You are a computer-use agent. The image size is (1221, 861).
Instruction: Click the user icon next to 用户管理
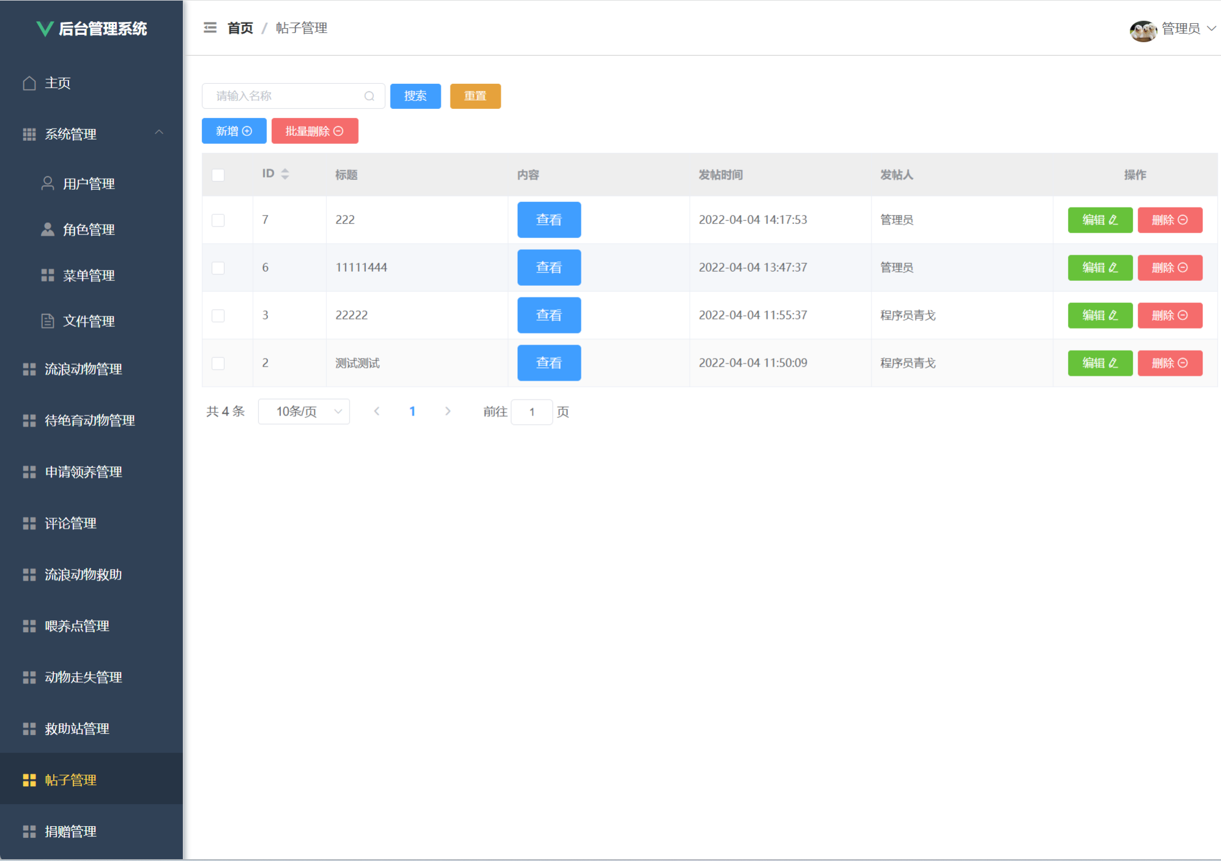tap(47, 183)
